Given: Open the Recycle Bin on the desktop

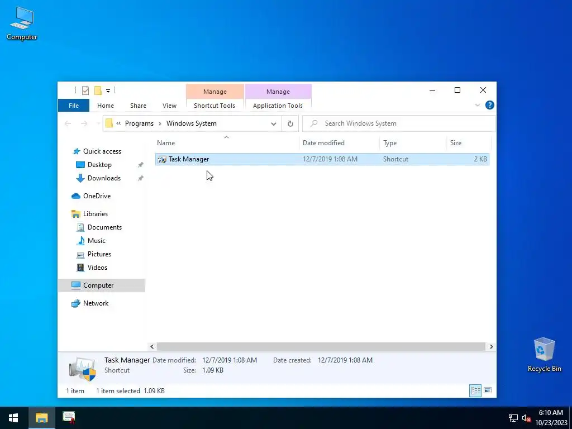Looking at the screenshot, I should tap(544, 355).
